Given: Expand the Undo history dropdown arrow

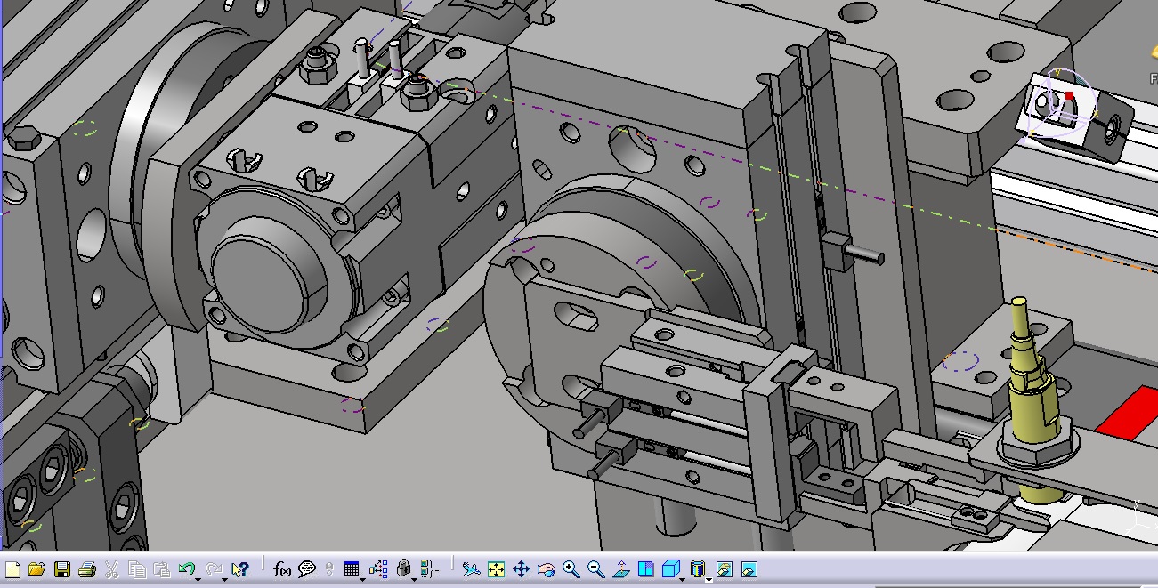Looking at the screenshot, I should [198, 580].
